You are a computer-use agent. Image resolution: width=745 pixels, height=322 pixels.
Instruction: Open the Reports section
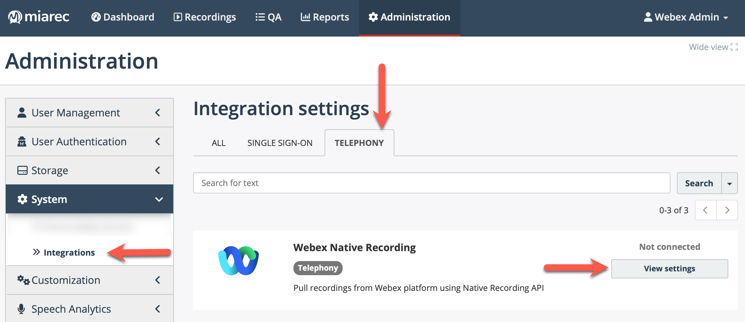(325, 17)
